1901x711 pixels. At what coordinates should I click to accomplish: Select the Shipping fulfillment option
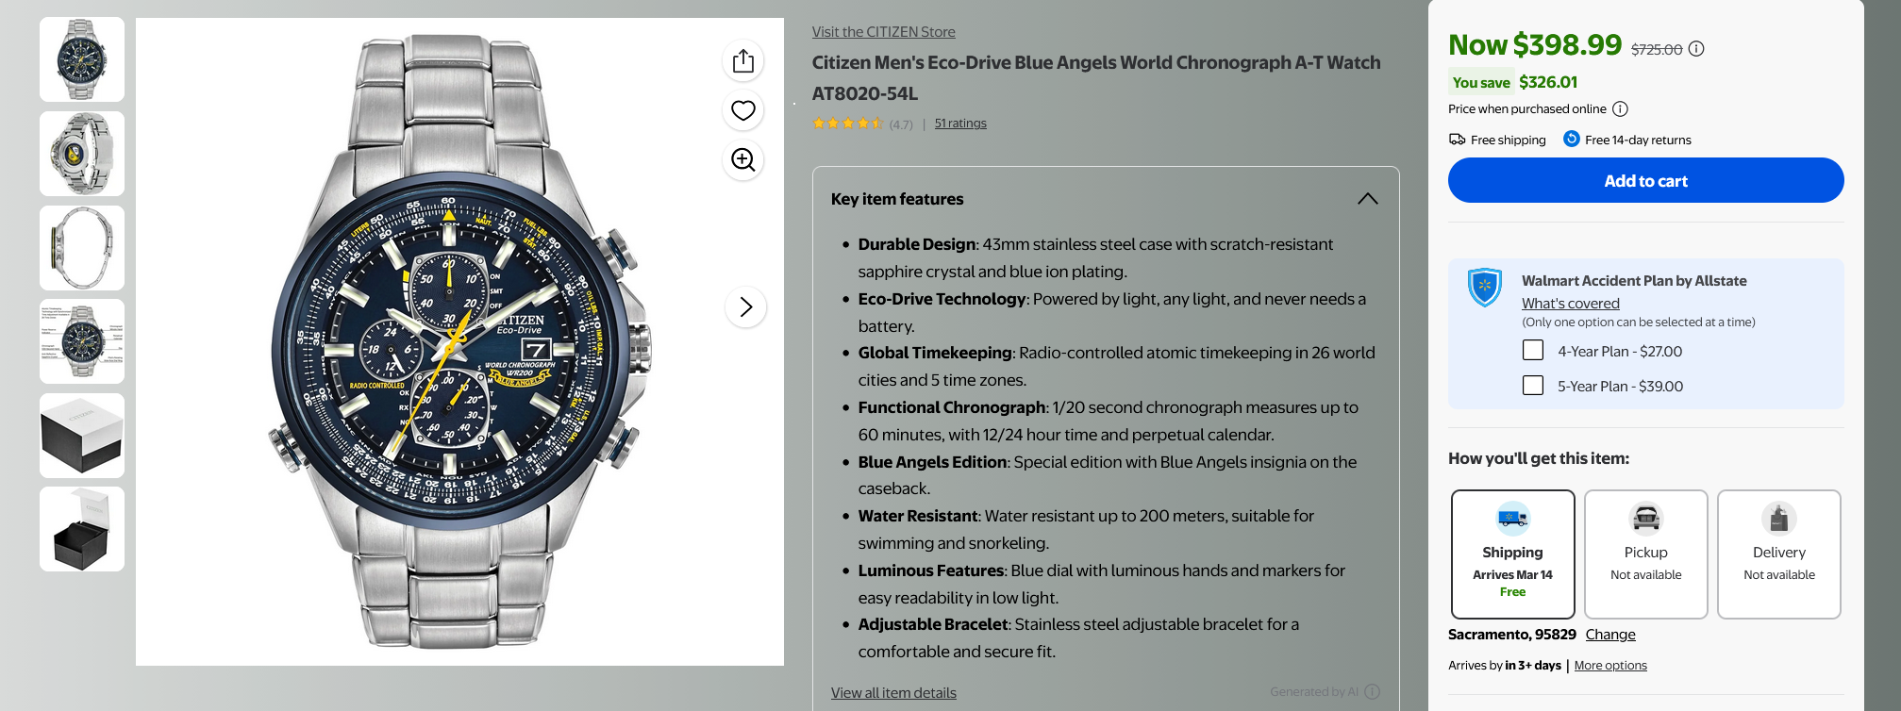pyautogui.click(x=1512, y=554)
